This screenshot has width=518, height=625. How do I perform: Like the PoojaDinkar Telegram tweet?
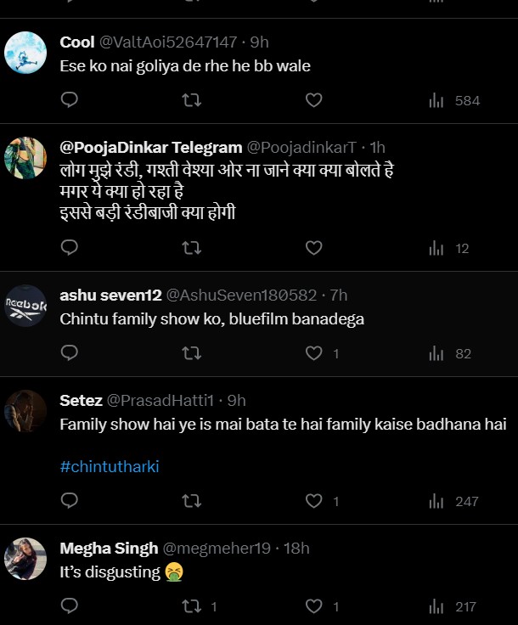[x=313, y=248]
